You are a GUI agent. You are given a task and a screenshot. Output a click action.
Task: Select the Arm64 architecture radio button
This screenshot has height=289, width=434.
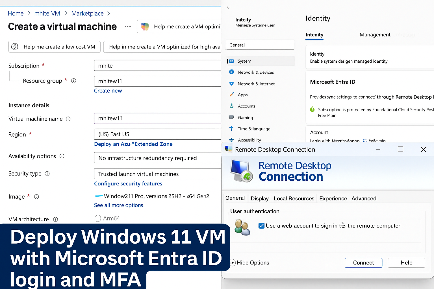pyautogui.click(x=98, y=218)
